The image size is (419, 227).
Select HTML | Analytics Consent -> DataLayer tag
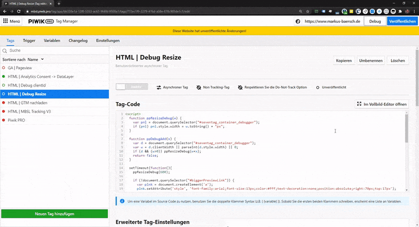click(54, 77)
